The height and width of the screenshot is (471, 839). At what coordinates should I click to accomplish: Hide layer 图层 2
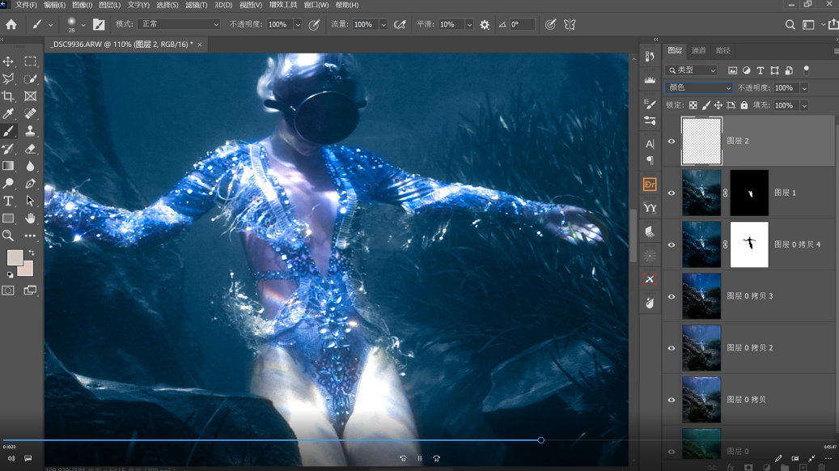click(672, 142)
